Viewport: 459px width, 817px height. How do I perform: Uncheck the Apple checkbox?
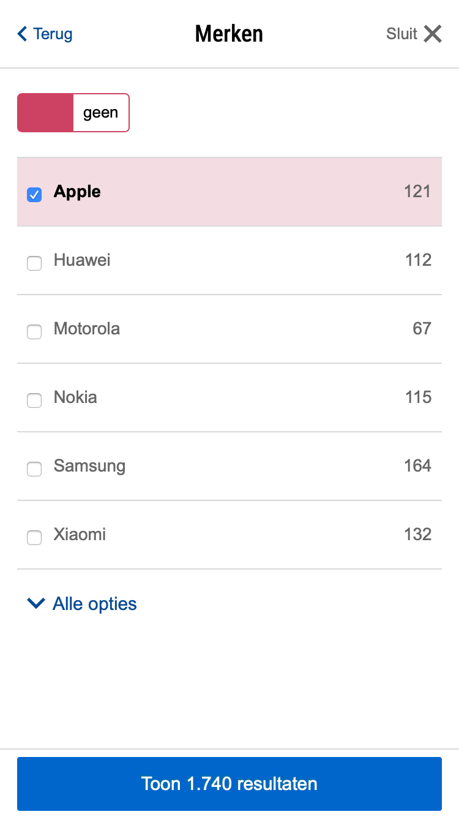(34, 195)
